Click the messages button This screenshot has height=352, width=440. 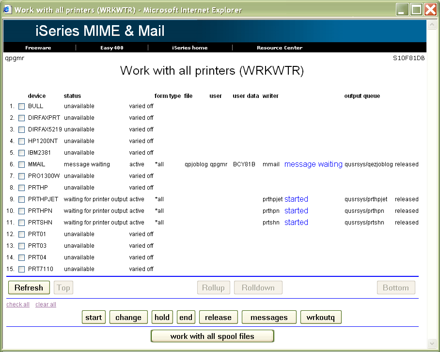click(269, 317)
